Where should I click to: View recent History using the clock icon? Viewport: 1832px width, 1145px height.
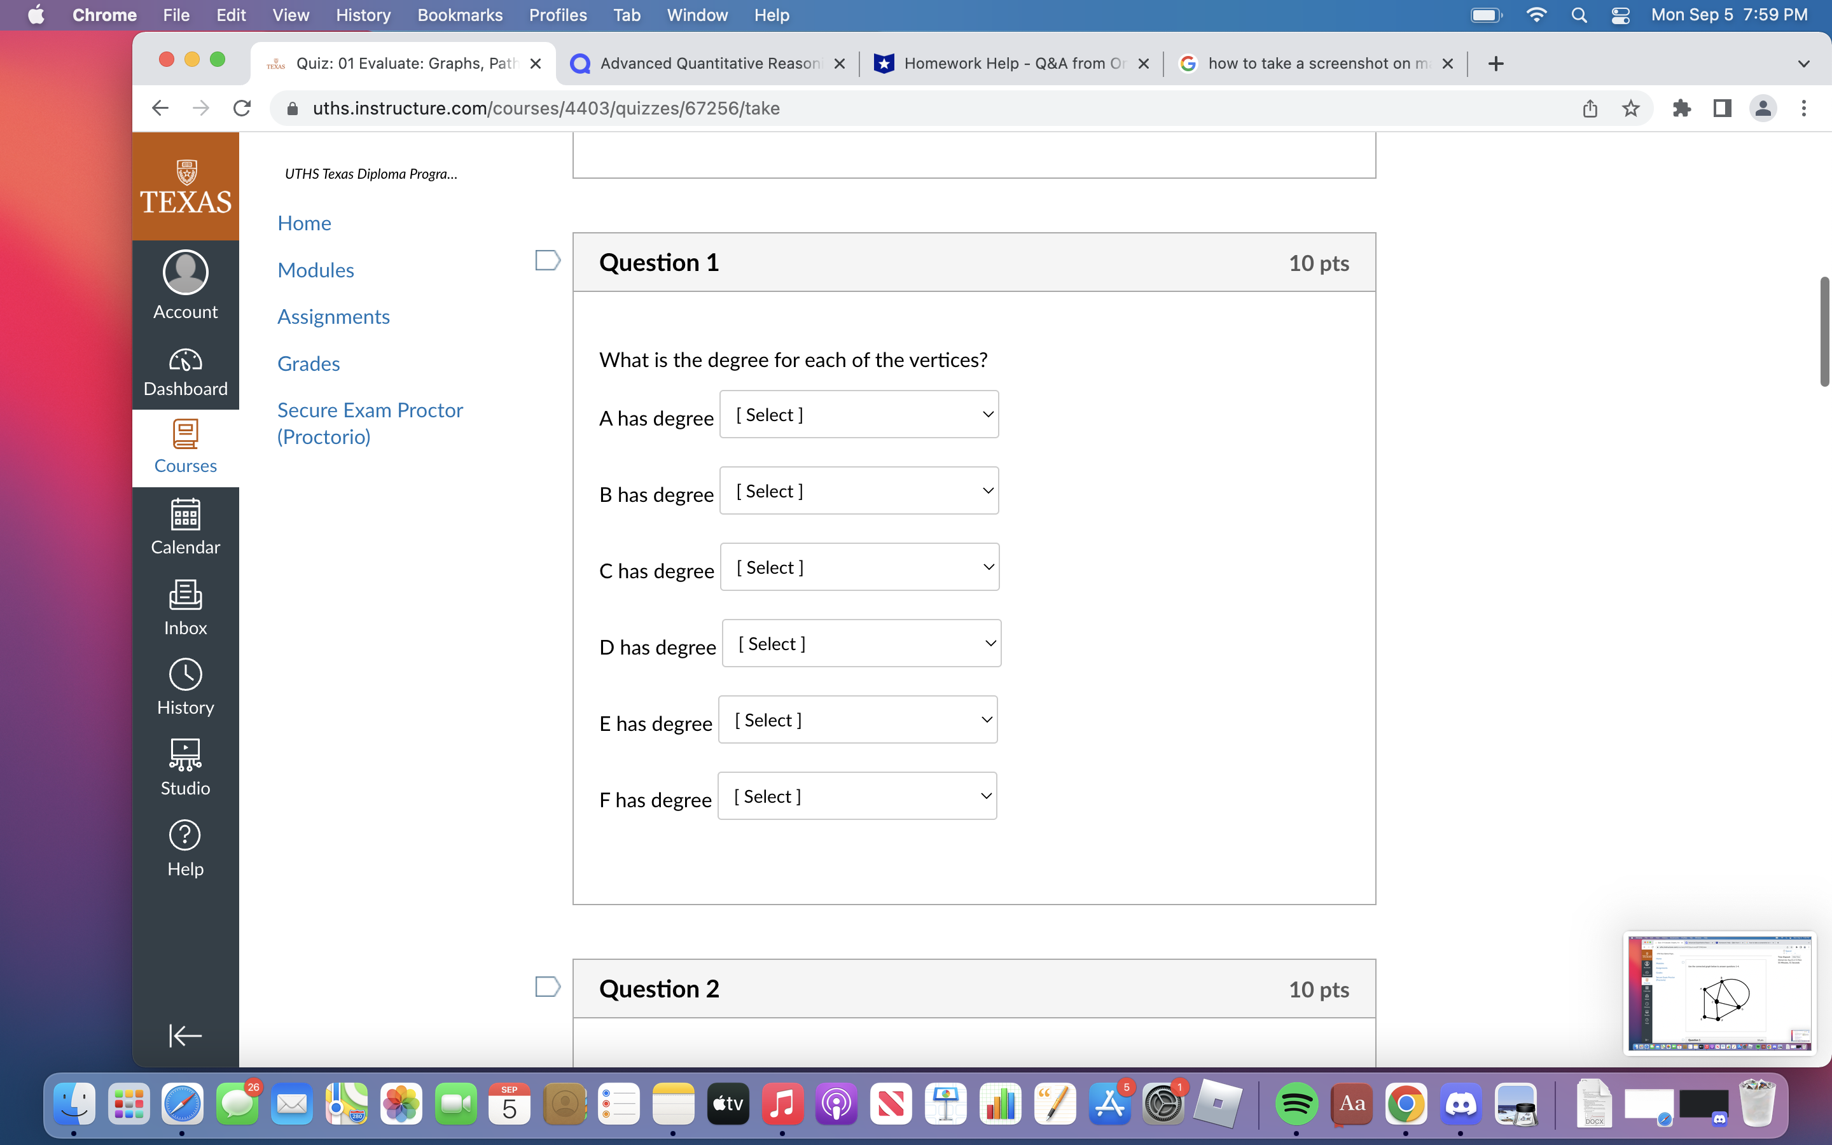pyautogui.click(x=184, y=685)
